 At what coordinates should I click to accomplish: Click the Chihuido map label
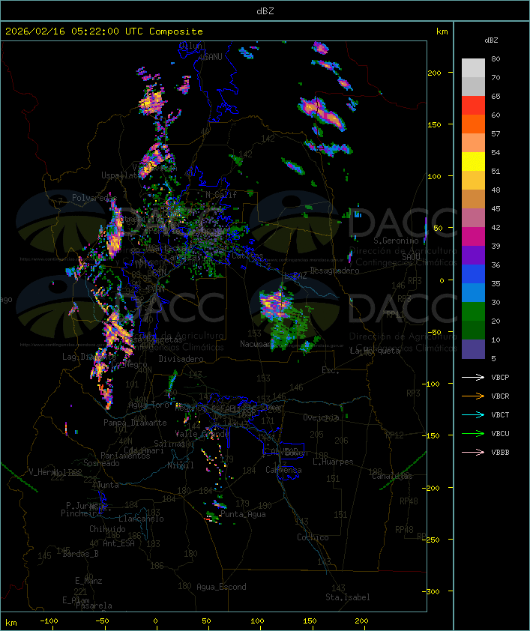point(107,529)
